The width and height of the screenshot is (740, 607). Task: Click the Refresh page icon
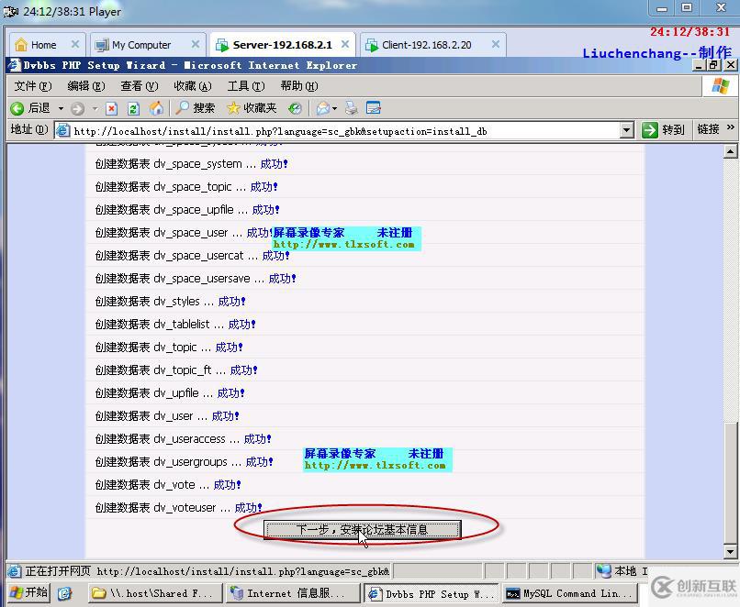[x=133, y=109]
